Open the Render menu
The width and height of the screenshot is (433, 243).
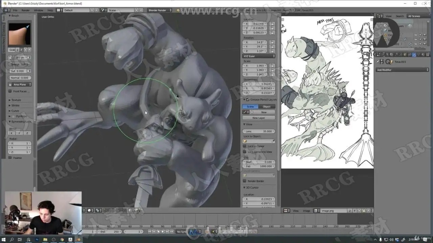click(26, 10)
